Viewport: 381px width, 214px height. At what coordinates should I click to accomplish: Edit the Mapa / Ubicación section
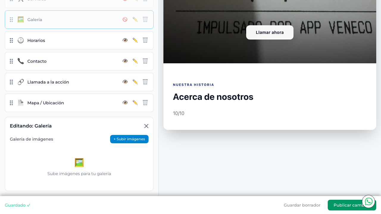(135, 103)
